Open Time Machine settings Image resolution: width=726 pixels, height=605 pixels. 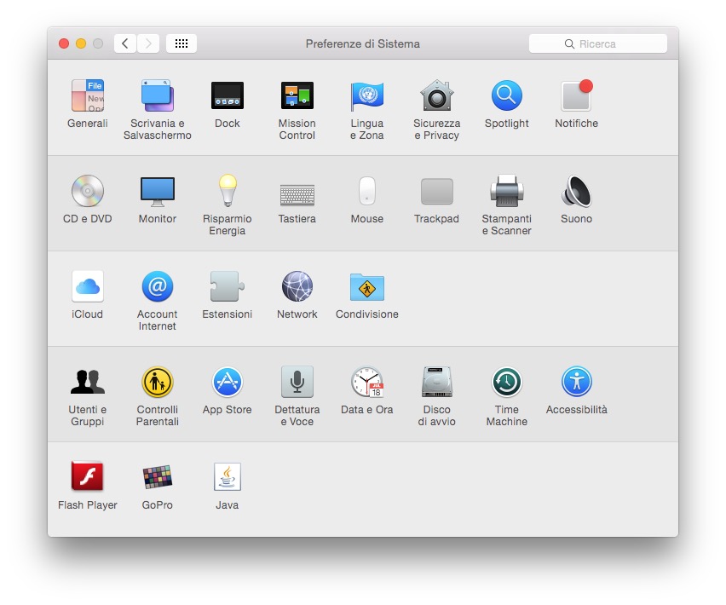pos(507,383)
